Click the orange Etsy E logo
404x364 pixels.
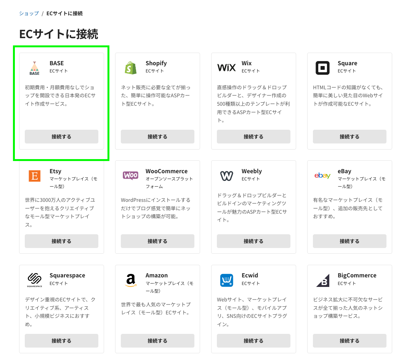(35, 176)
